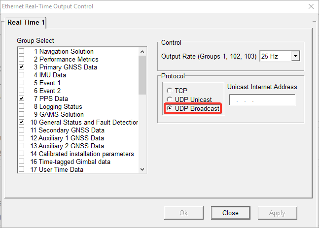Tick the IMU Data checkbox

click(21, 75)
